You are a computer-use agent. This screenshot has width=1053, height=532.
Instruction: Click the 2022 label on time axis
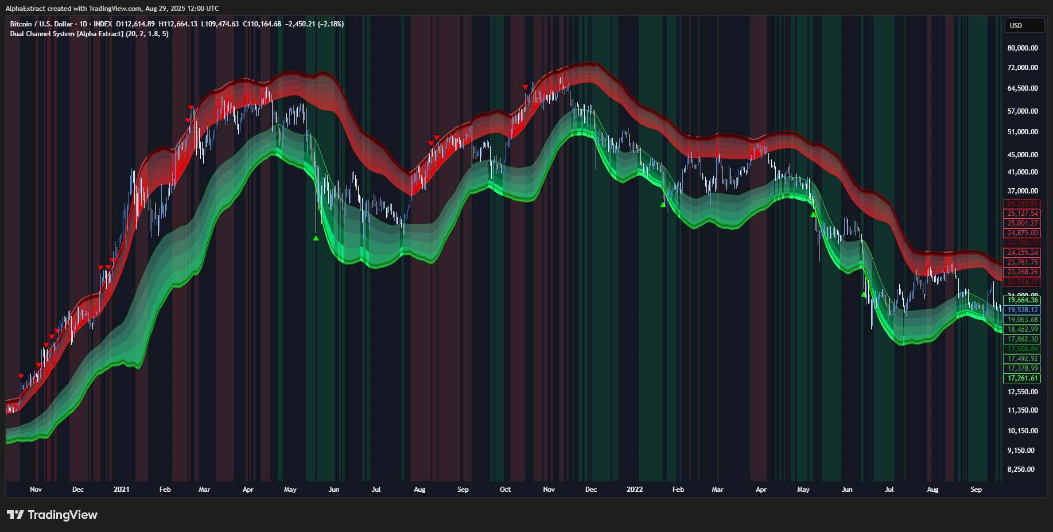(x=635, y=490)
